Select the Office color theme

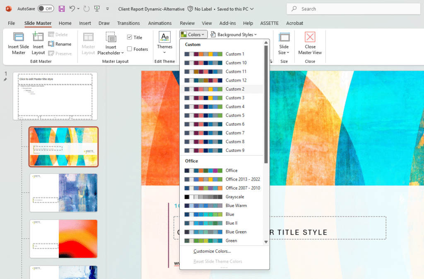point(222,170)
